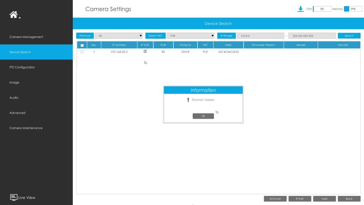This screenshot has width=364, height=205.
Task: Edit IP of device 192.168.20.5
Action: pyautogui.click(x=145, y=51)
